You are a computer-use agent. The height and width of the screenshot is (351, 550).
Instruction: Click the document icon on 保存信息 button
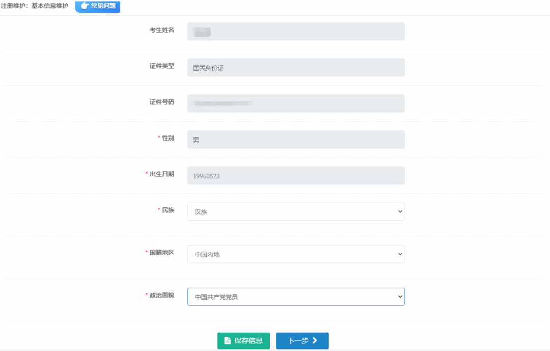pos(228,341)
